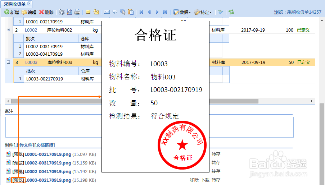Screen dimensions: 325x185
Task: Click 移除 for L0003-002170919.png
Action: pos(194,180)
